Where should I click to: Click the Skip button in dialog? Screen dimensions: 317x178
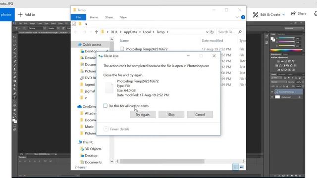[171, 114]
